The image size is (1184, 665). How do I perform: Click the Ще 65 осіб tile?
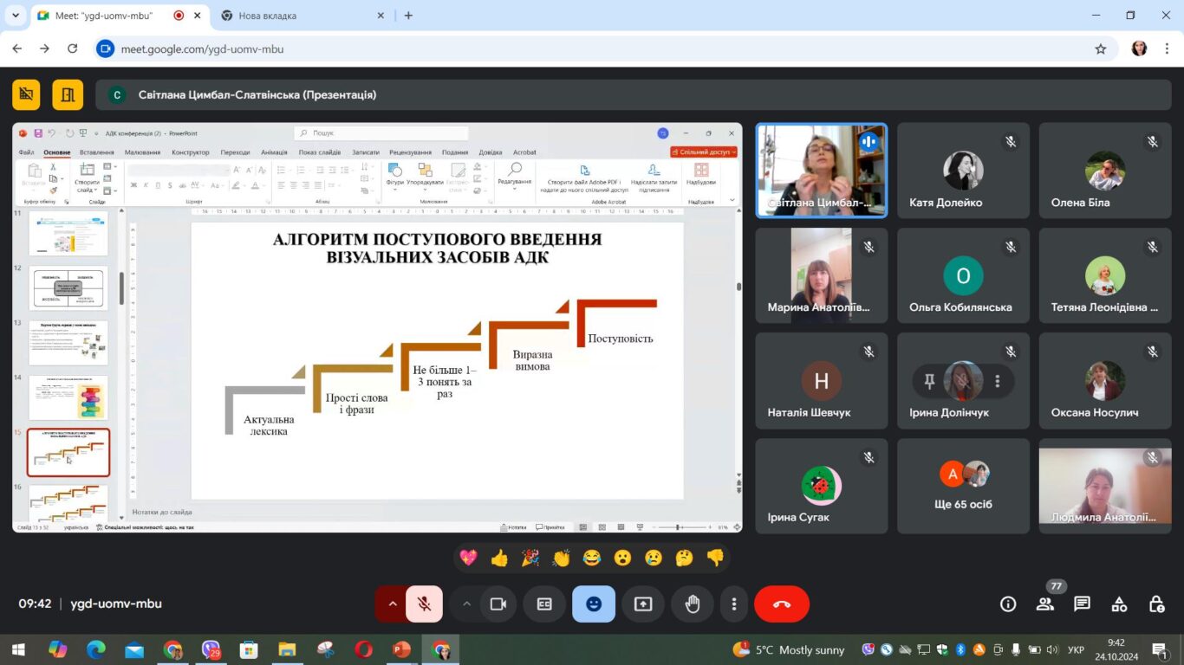click(x=964, y=486)
